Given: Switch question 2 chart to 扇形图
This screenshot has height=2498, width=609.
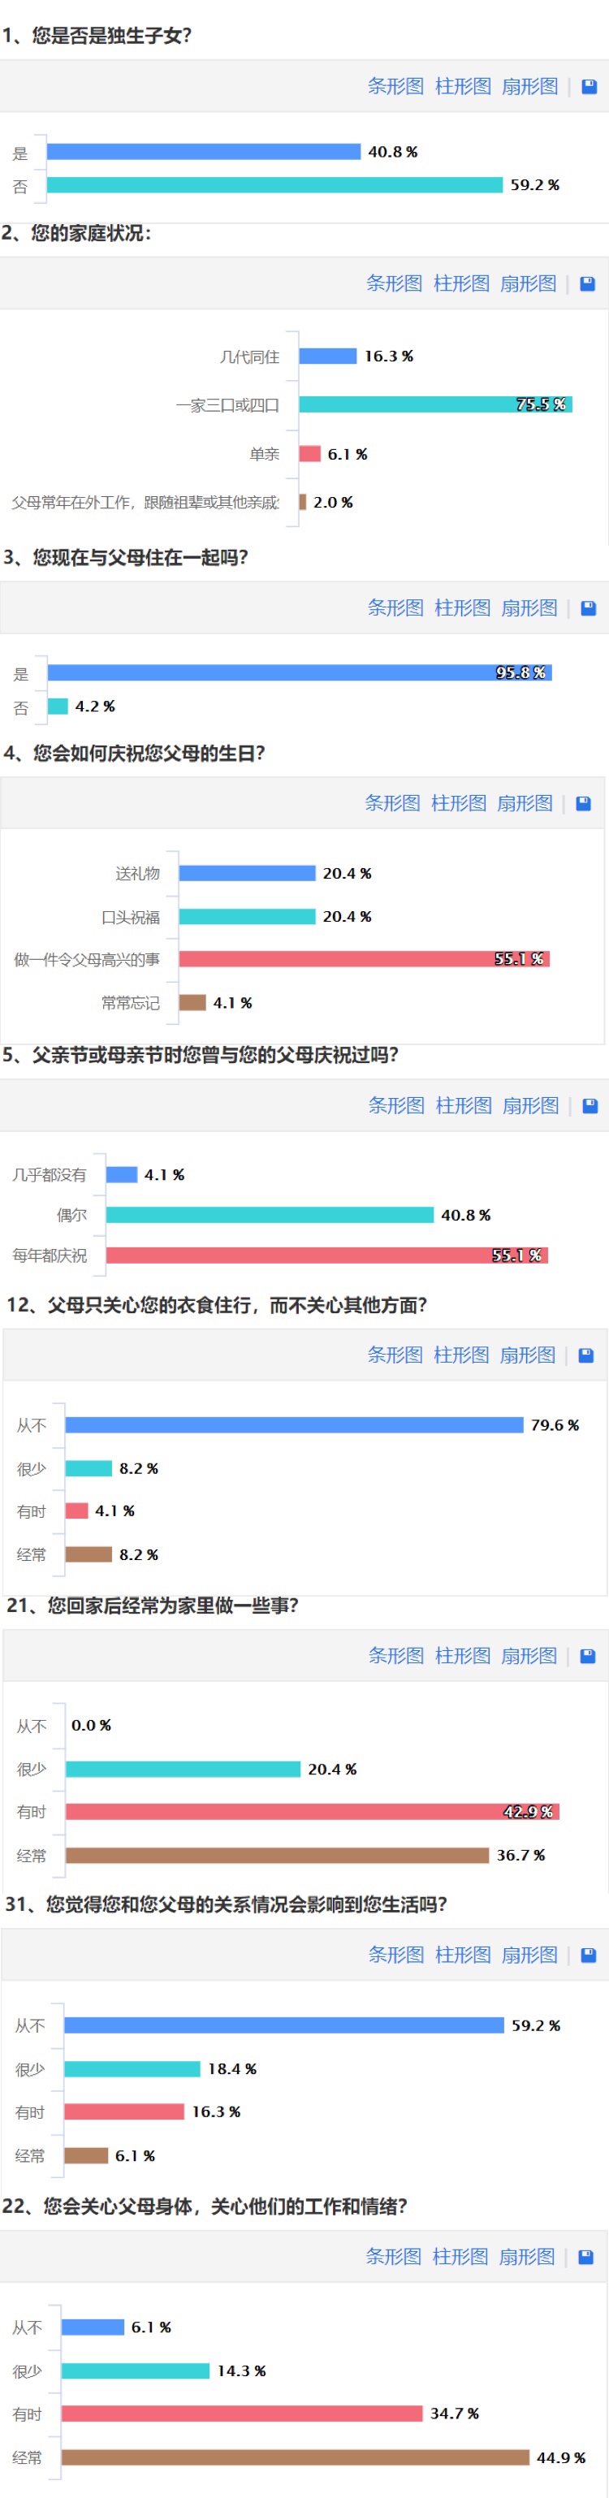Looking at the screenshot, I should (529, 284).
